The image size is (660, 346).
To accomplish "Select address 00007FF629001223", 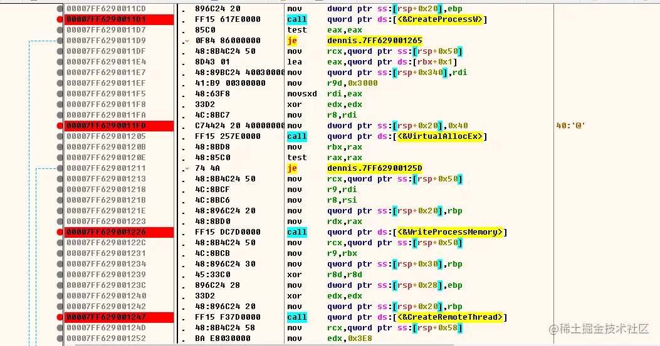I will pyautogui.click(x=106, y=221).
